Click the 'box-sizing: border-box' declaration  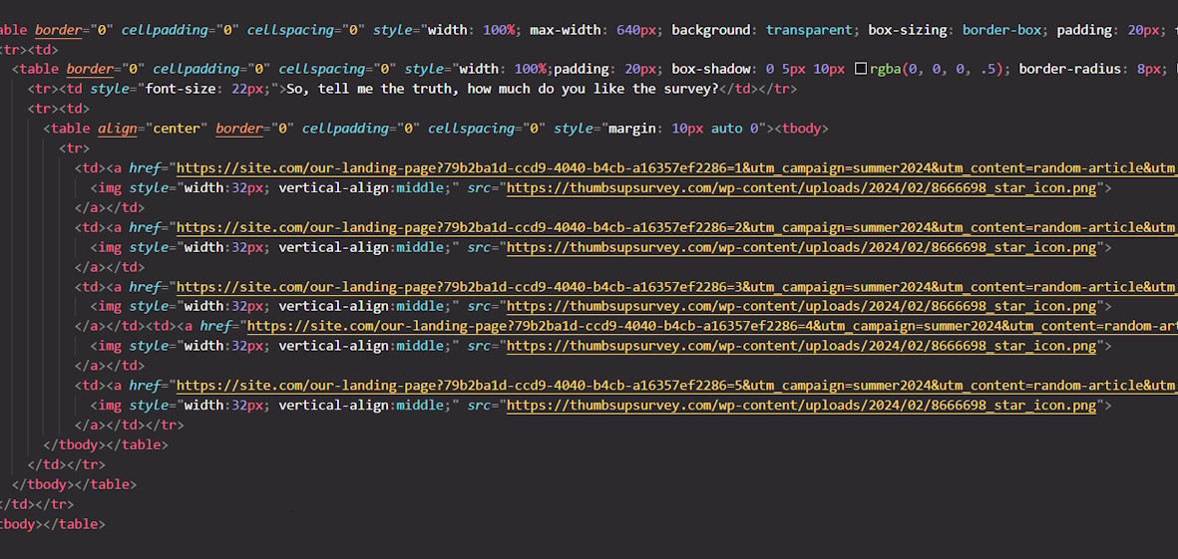[x=955, y=30]
